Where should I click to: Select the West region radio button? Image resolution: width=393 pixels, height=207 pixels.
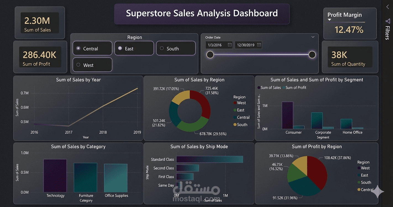78,65
